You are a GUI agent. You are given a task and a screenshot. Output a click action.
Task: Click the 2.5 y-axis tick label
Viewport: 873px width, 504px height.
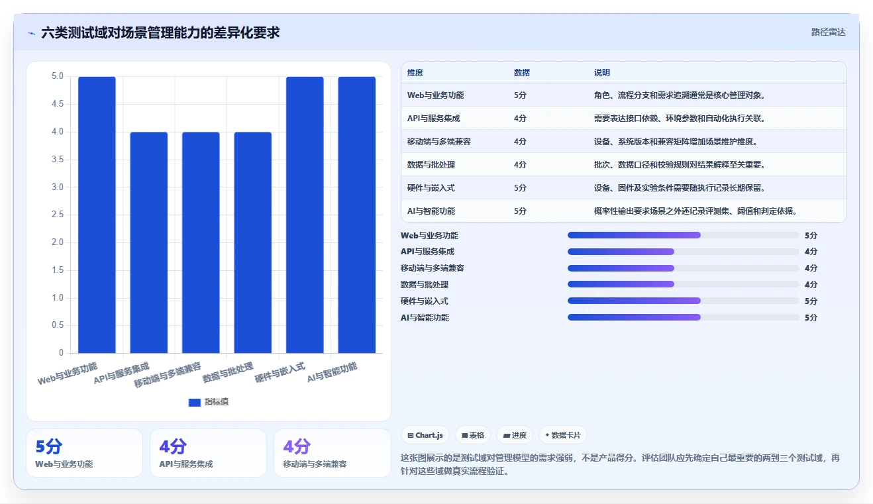tap(58, 215)
